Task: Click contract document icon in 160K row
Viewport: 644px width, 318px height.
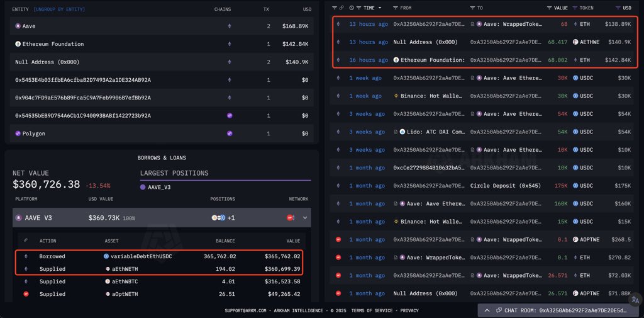Action: point(396,203)
